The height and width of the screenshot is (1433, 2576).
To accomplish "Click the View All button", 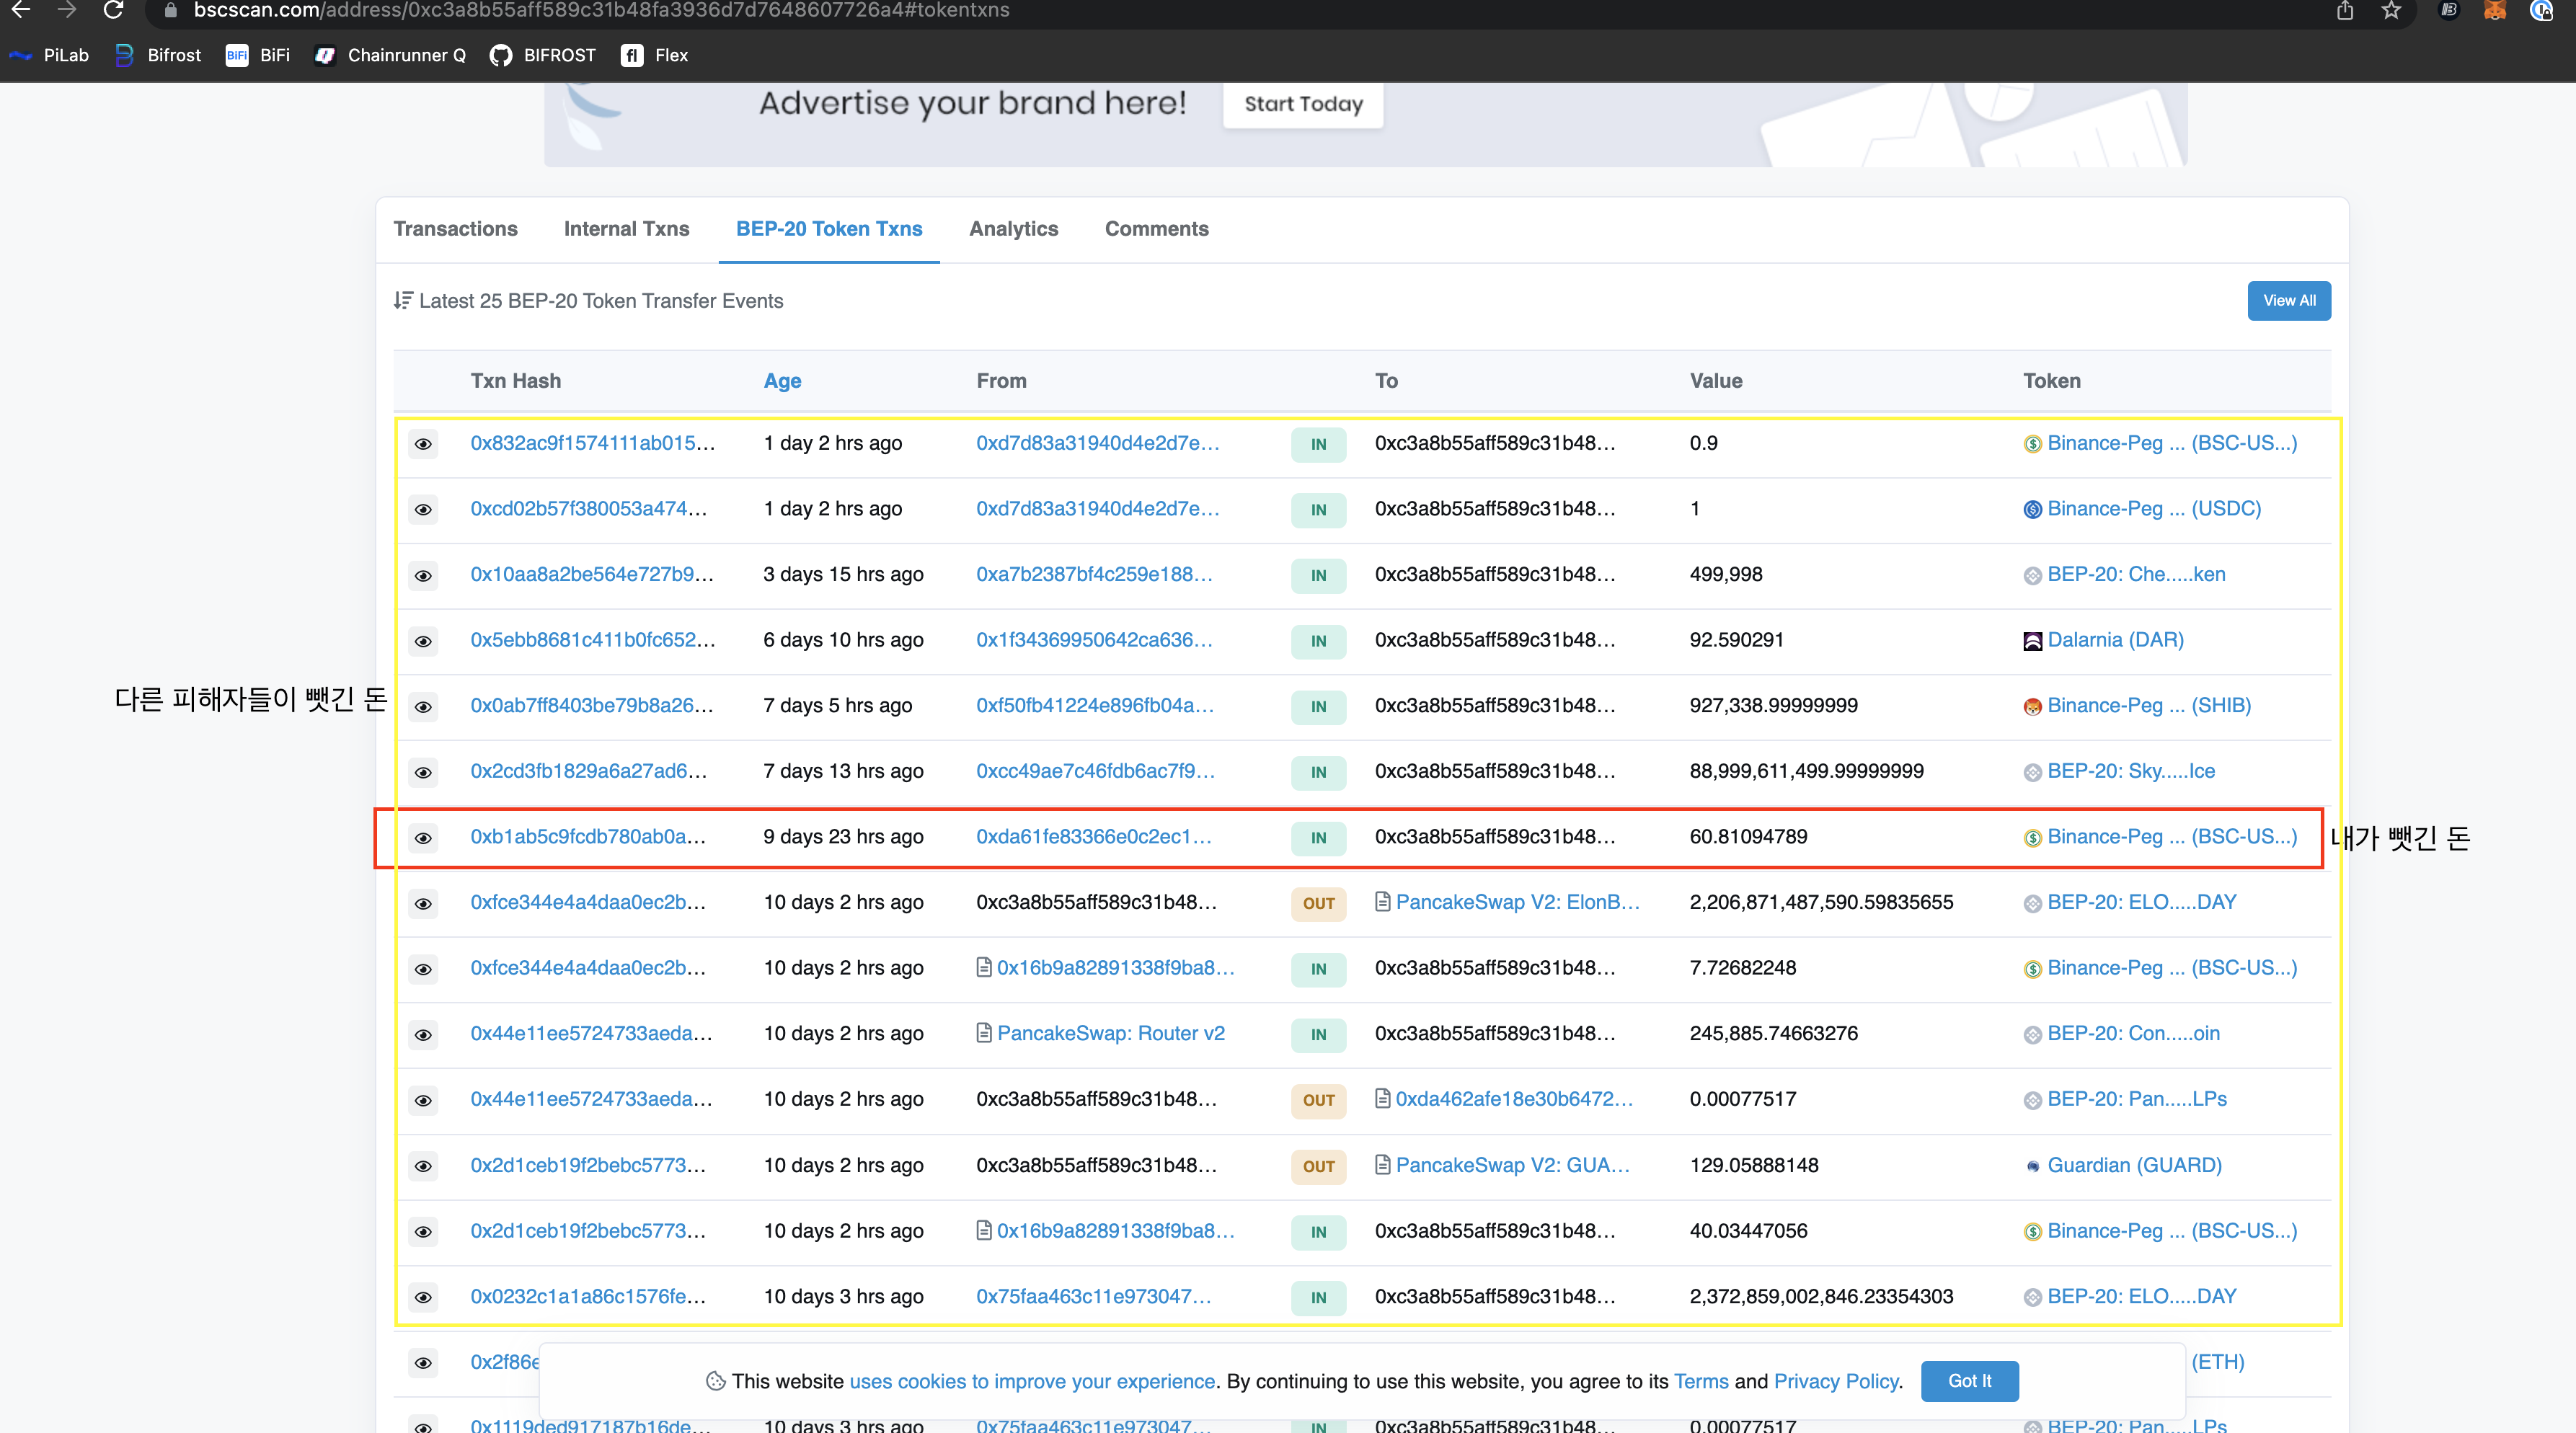I will coord(2288,301).
